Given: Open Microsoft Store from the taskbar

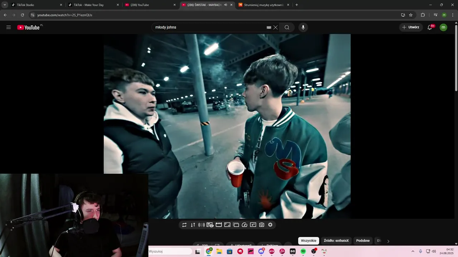Looking at the screenshot, I should 230,251.
